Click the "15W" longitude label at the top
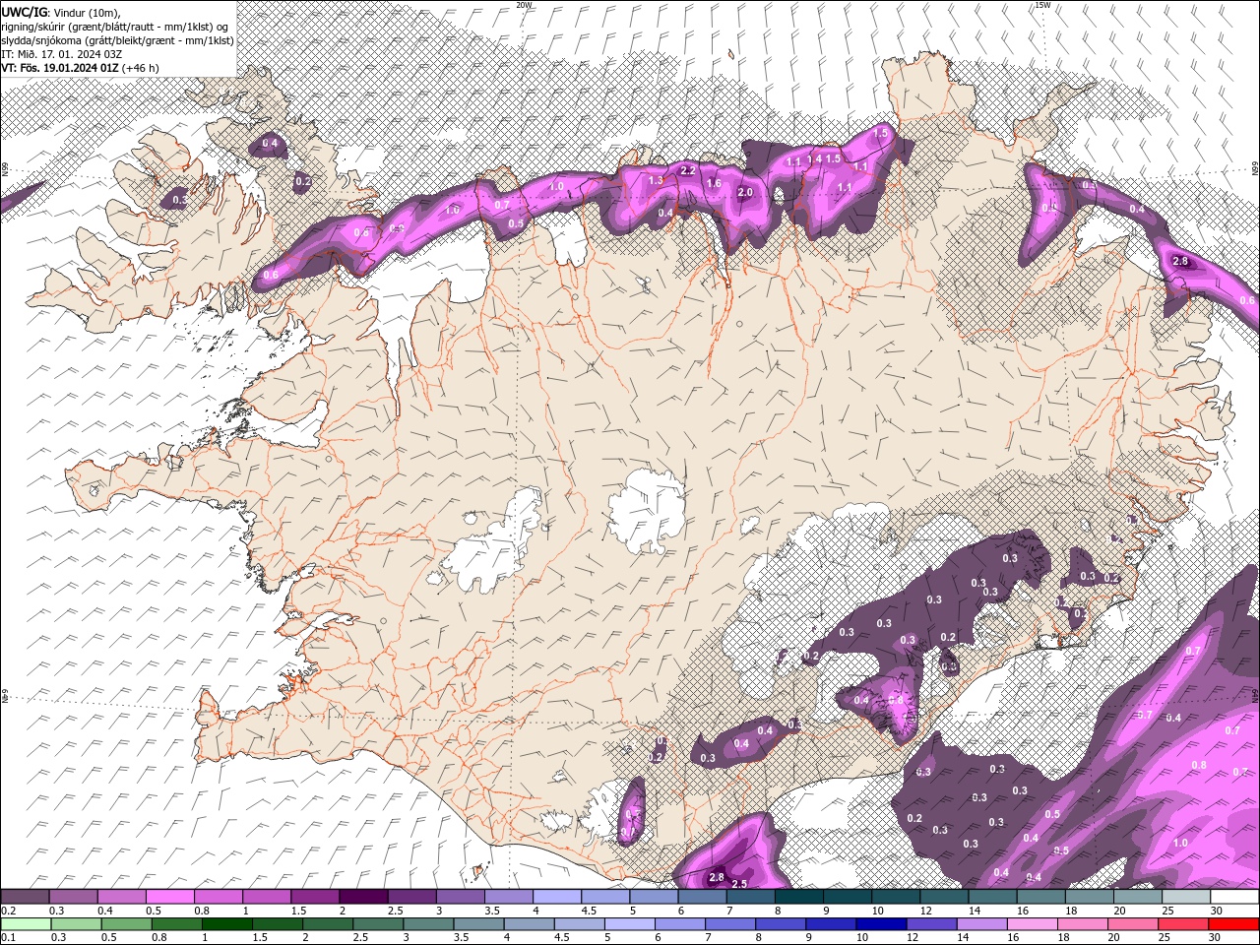 coord(1042,5)
